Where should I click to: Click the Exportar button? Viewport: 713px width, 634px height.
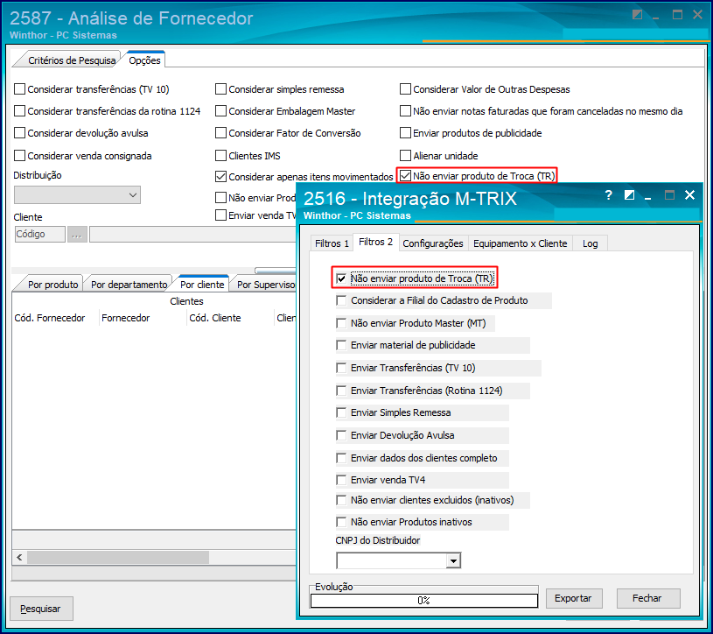573,598
